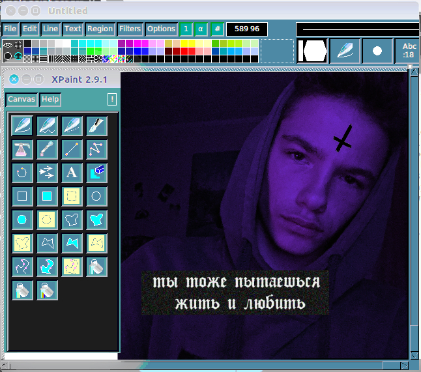Screen dimensions: 421x372
Task: Select the open Spline curve tool
Action: tap(22, 267)
